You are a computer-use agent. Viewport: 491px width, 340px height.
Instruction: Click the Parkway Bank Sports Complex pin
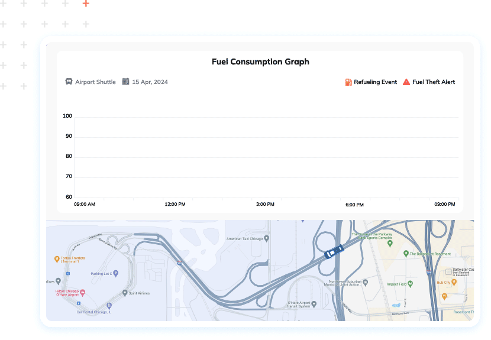pos(390,243)
